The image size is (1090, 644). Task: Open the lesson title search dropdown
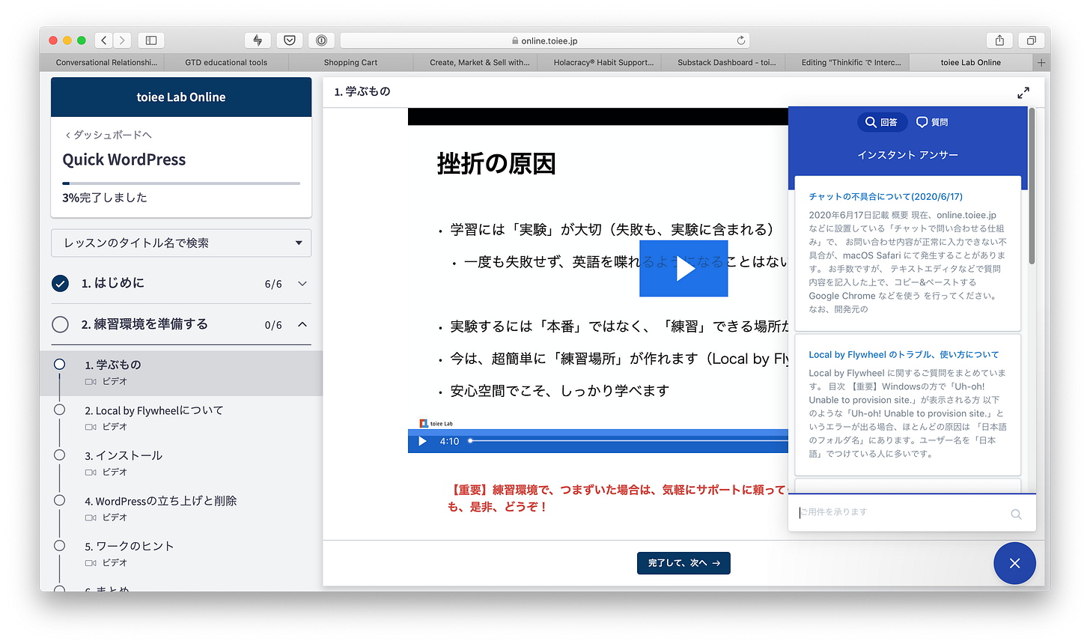[x=181, y=243]
